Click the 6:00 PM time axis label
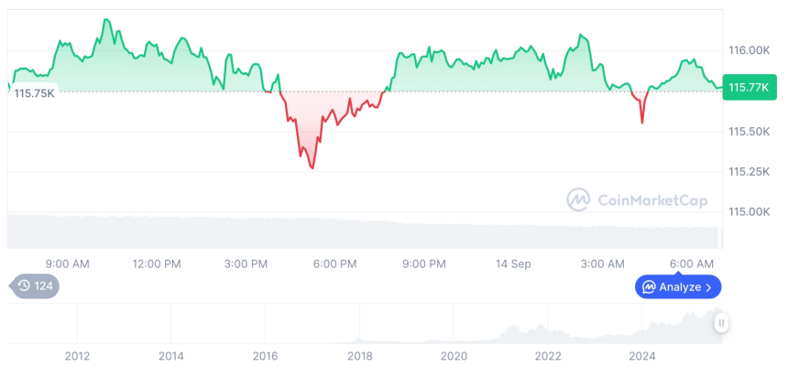788x367 pixels. [x=334, y=264]
